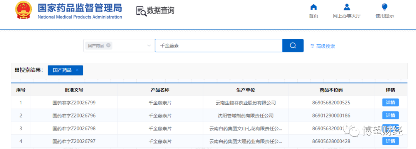Click 云南白药集团文山七花 manufacturer cell
Image resolution: width=416 pixels, height=149 pixels.
(x=246, y=129)
